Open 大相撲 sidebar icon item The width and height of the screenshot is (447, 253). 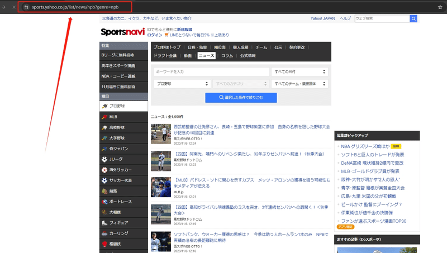click(x=123, y=212)
